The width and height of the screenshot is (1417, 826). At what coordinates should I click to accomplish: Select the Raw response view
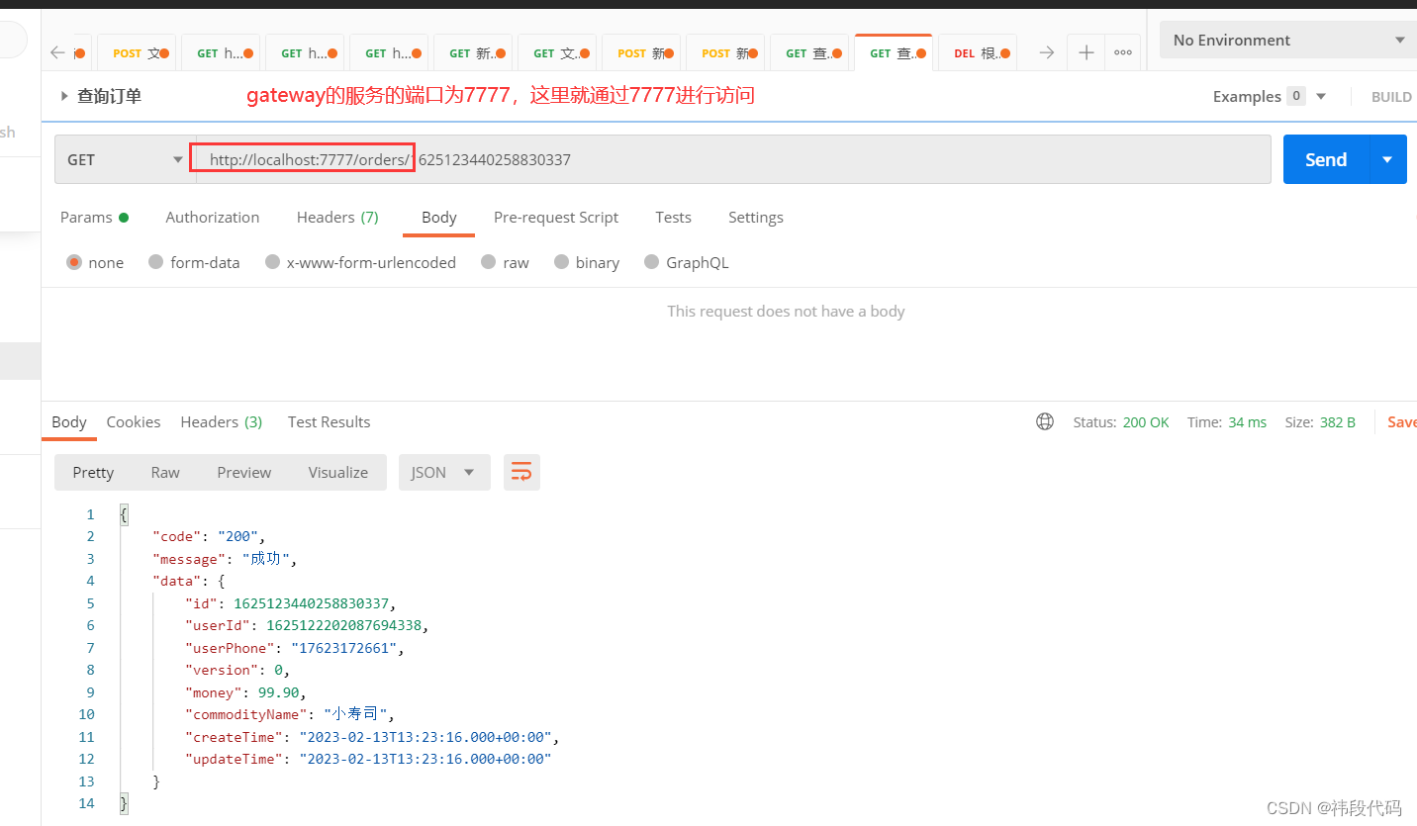(x=165, y=472)
